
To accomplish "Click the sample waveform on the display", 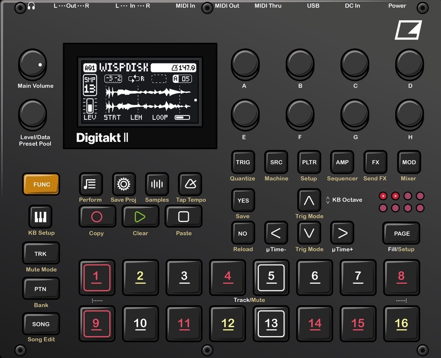I will pos(148,99).
